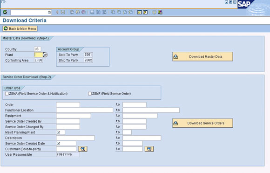Toggle the Service Order Created Date checkbox

(58, 143)
